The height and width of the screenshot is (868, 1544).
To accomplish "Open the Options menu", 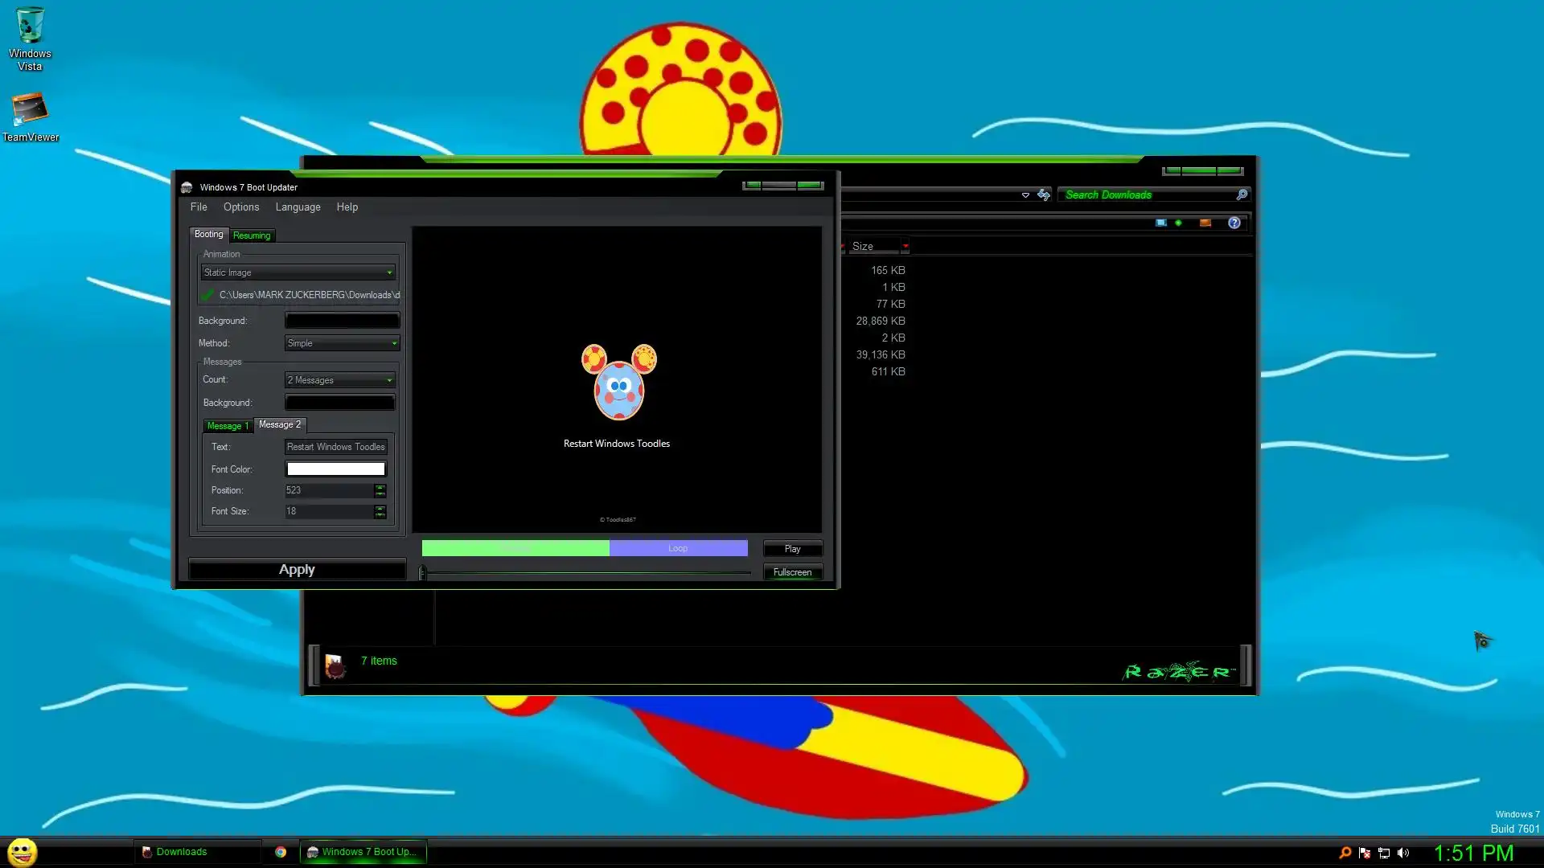I will tap(241, 207).
